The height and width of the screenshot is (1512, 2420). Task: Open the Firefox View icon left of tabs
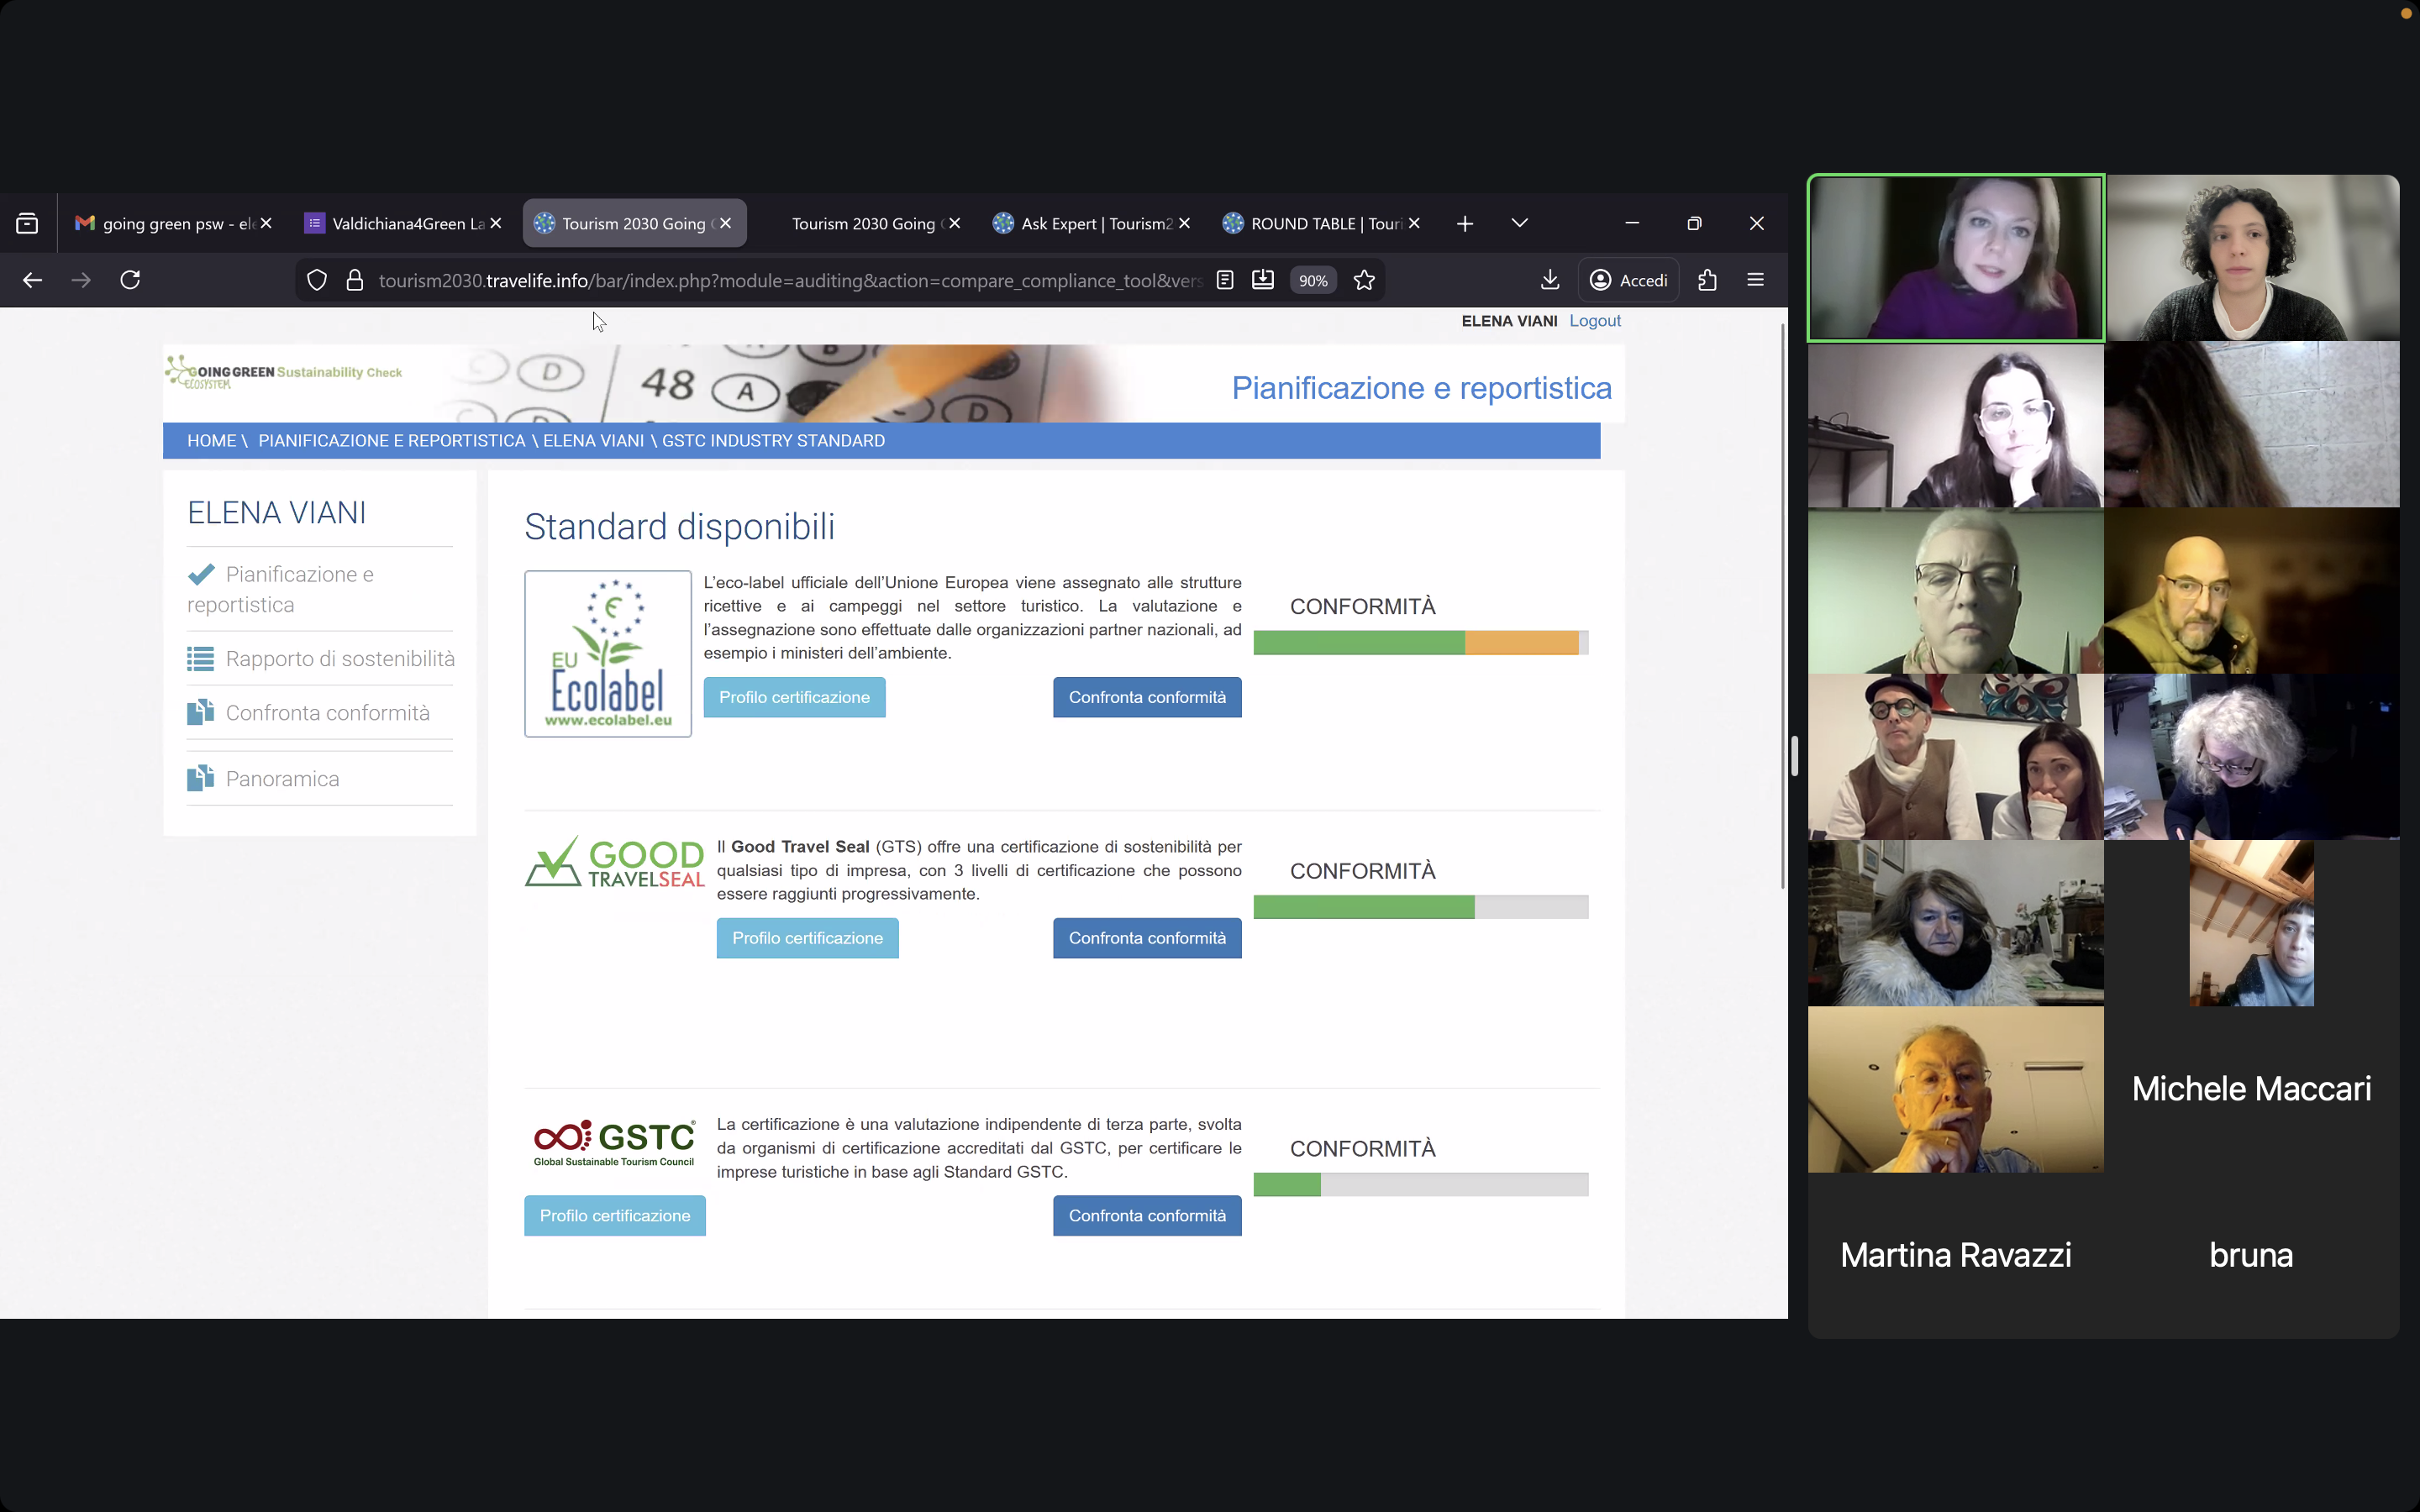[27, 223]
